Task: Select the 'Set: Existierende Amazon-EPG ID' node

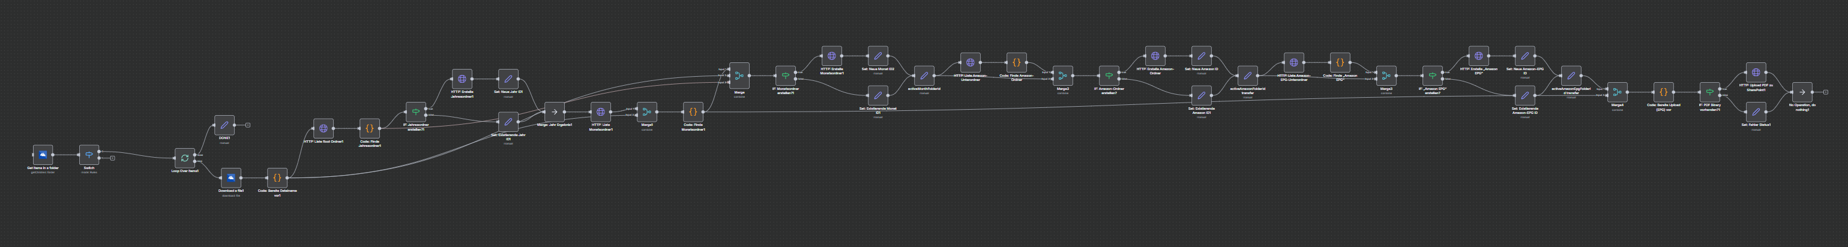Action: click(x=1524, y=95)
